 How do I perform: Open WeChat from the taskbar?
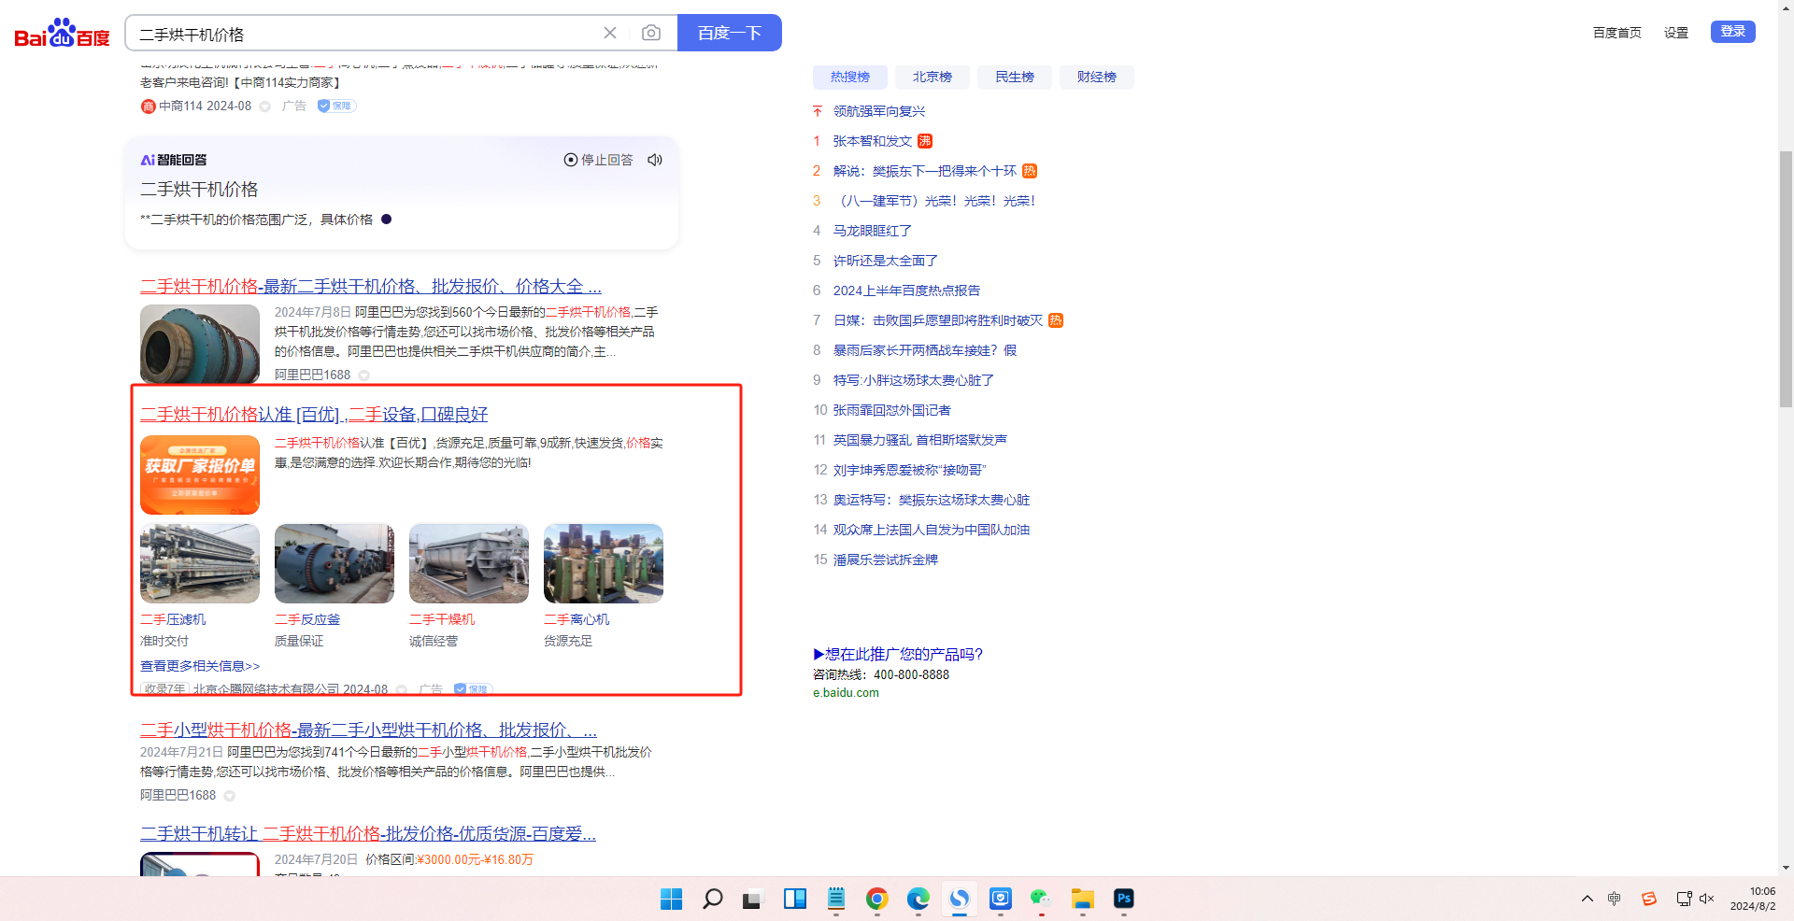click(x=1041, y=899)
